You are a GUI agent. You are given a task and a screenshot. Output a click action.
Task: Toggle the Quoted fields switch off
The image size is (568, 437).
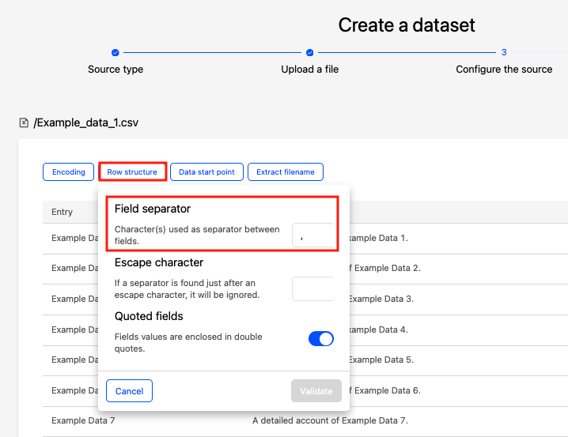click(320, 338)
